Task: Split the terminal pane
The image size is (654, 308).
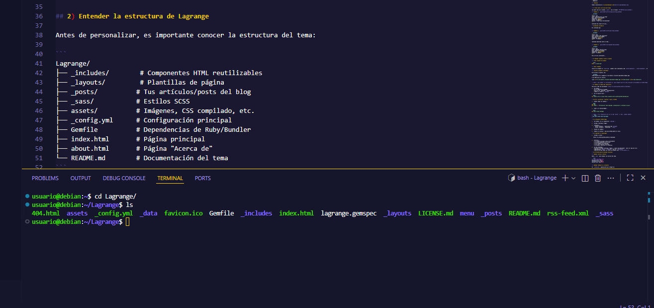Action: tap(585, 178)
